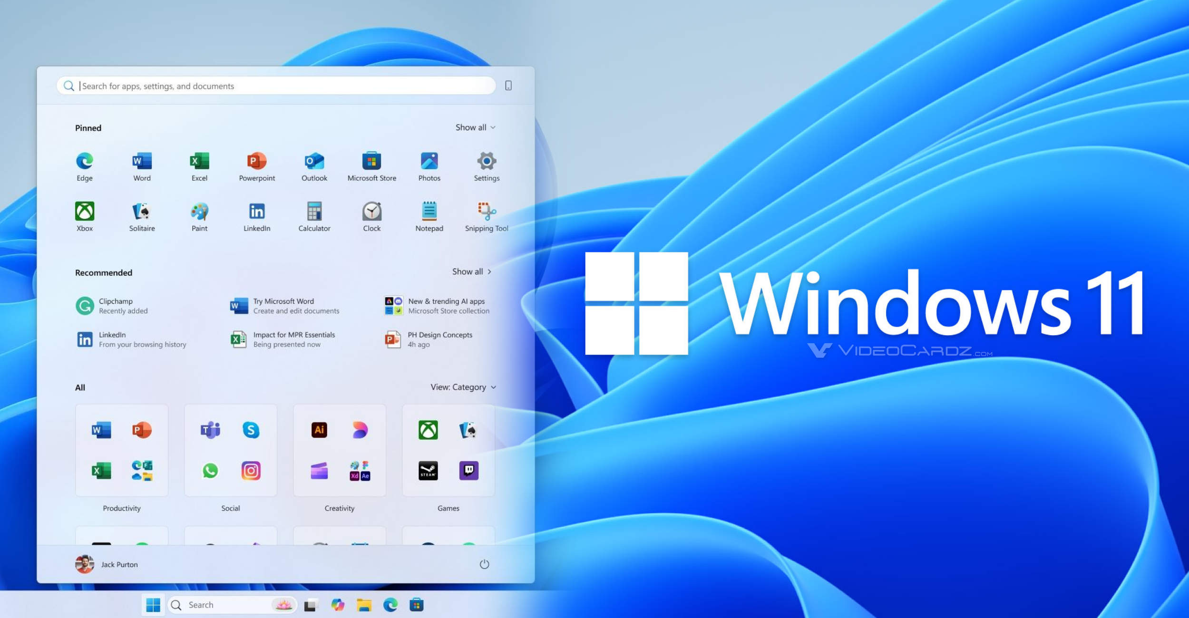The image size is (1189, 618).
Task: Launch the Paint app
Action: [x=199, y=217]
